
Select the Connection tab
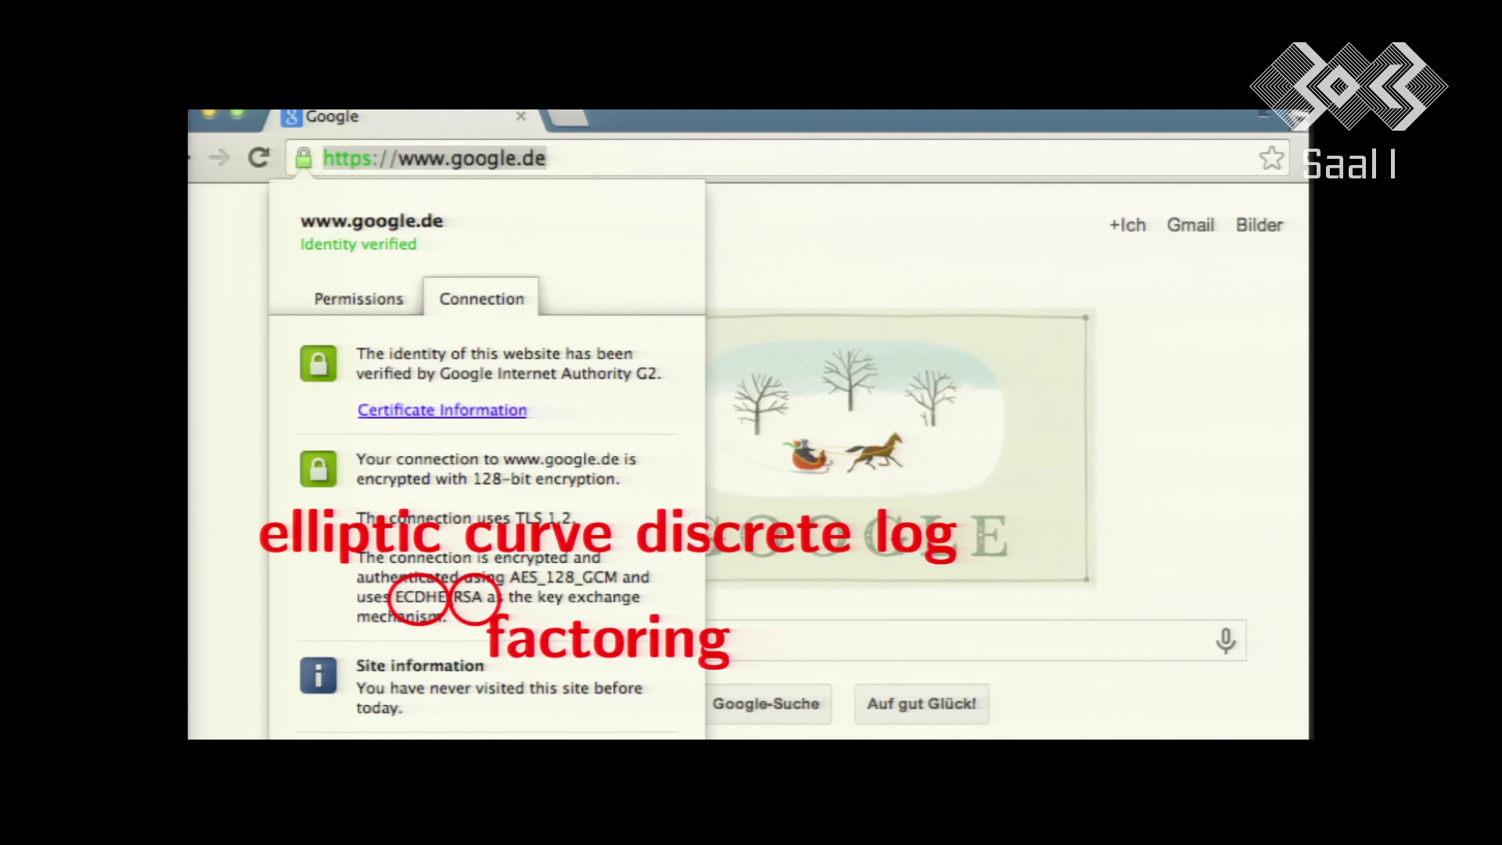(x=481, y=298)
